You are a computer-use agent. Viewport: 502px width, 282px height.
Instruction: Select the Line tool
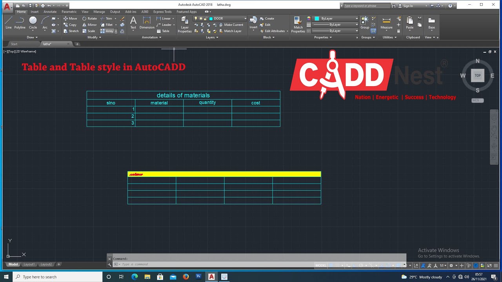tap(9, 23)
